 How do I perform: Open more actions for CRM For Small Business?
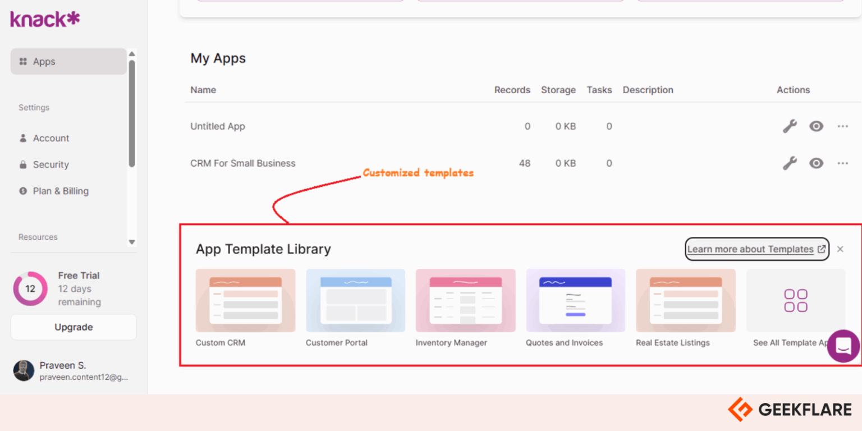pos(842,163)
